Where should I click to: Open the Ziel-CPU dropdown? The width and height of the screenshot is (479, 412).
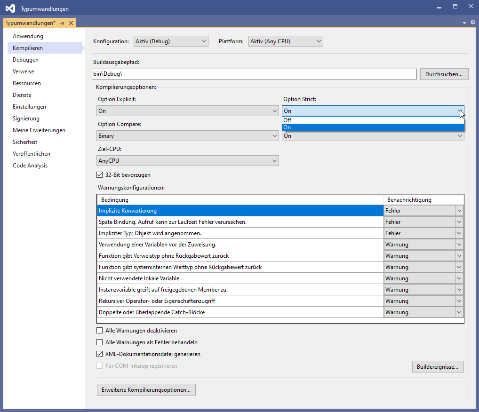(188, 161)
